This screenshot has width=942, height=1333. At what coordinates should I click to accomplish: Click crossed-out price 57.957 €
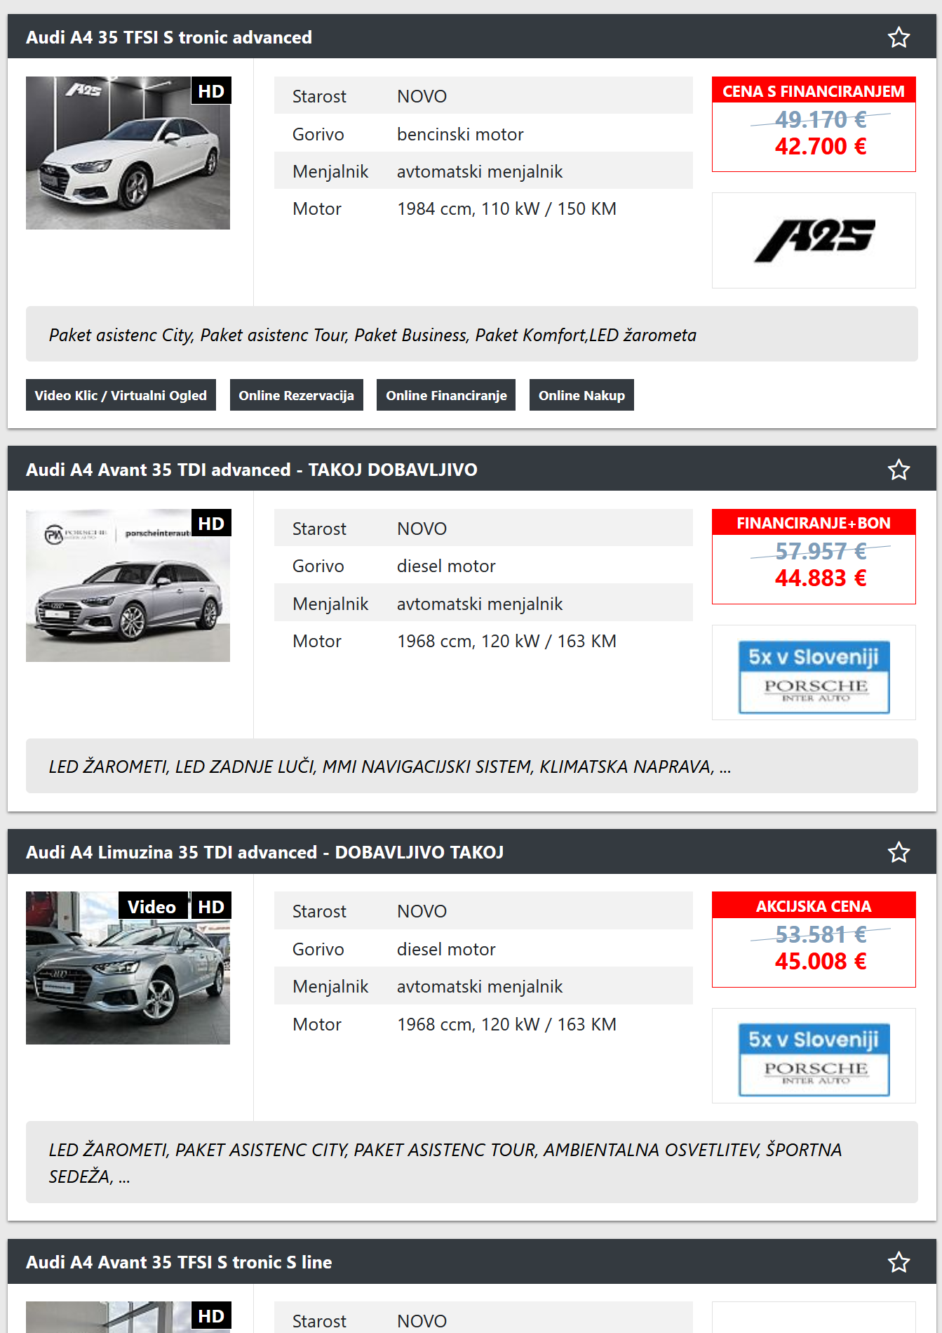click(x=821, y=552)
